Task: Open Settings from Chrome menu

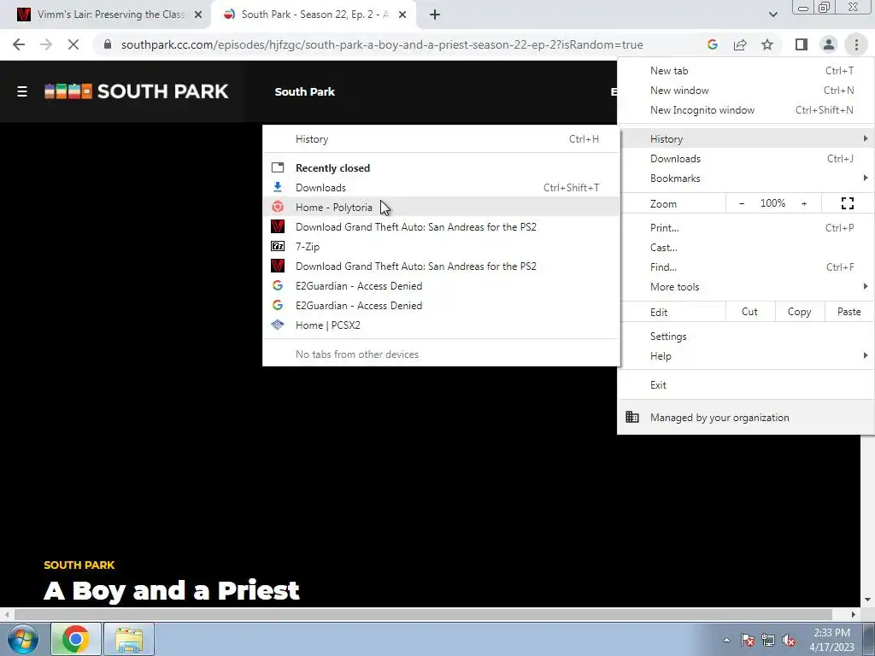Action: click(x=745, y=337)
